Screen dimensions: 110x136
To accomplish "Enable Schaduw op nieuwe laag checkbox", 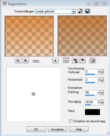I will click(71, 121).
